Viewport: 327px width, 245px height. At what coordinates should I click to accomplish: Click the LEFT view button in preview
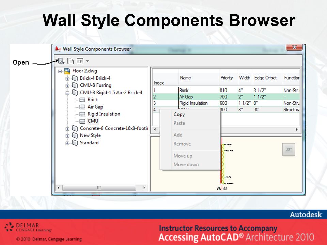tap(289, 149)
